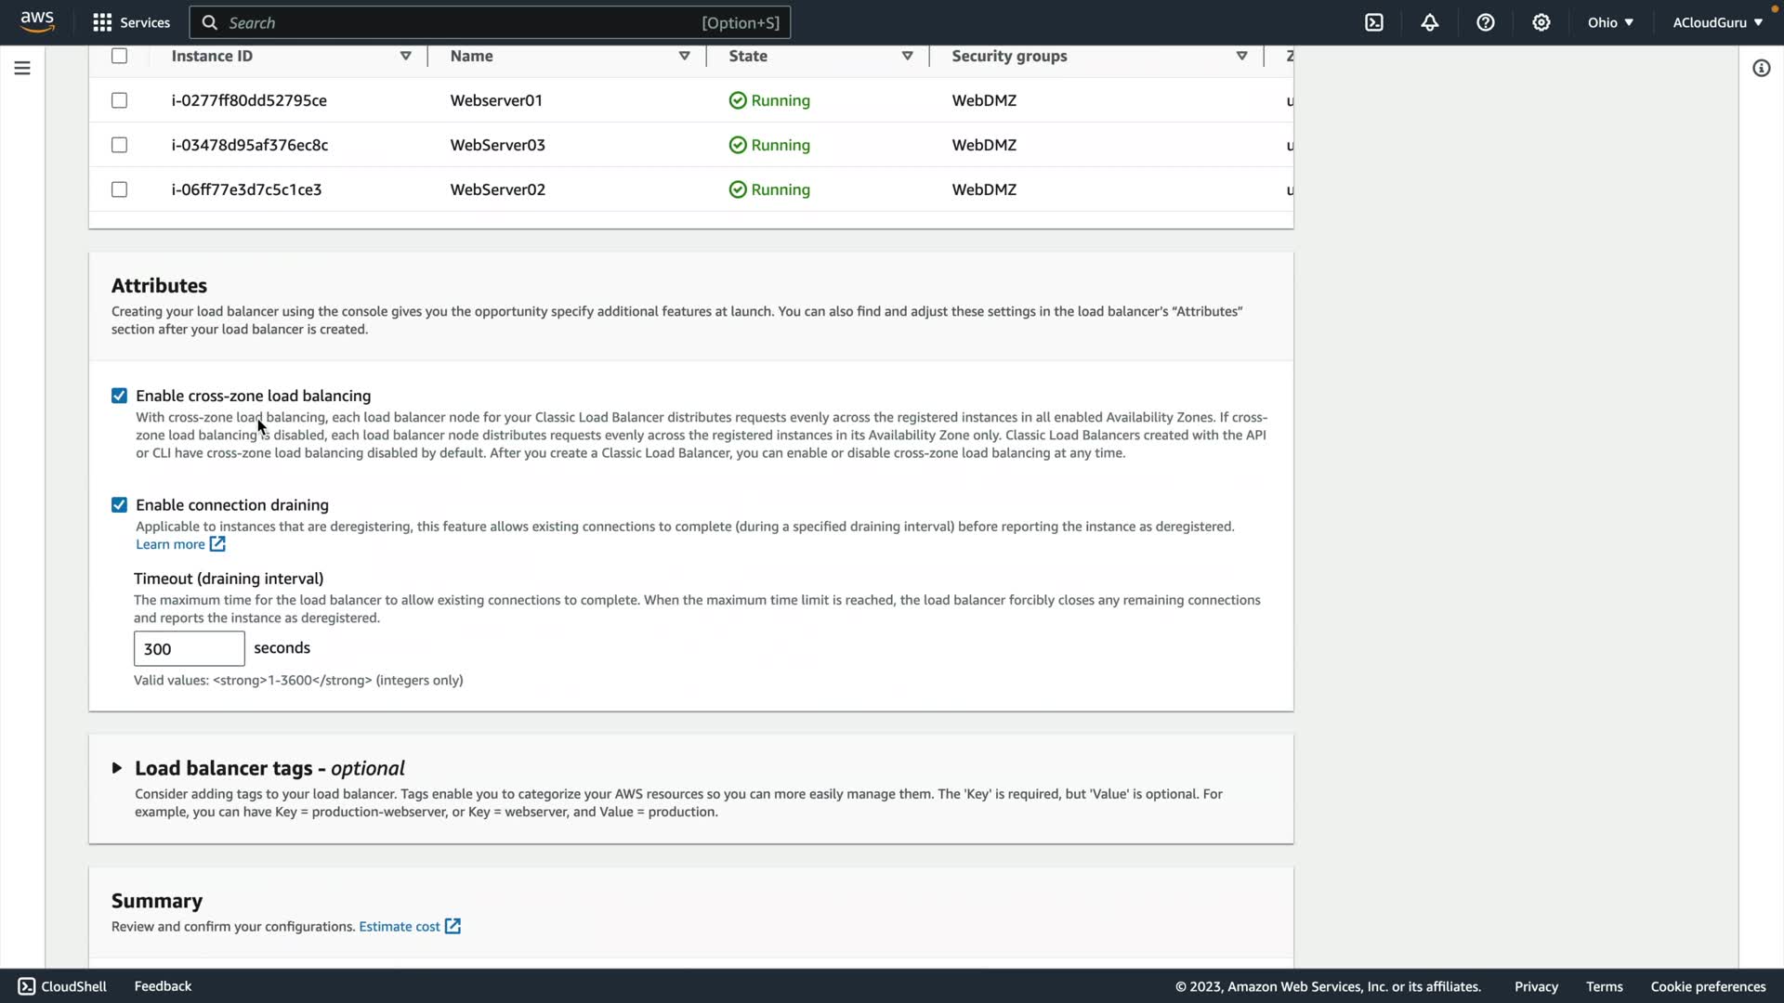
Task: Open CloudShell from top navigation icon
Action: pyautogui.click(x=1374, y=22)
